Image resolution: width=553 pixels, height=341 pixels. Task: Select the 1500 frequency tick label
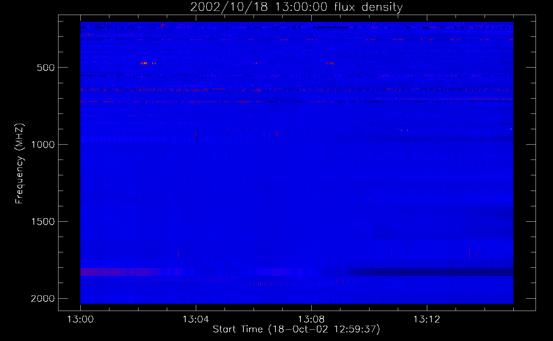tap(43, 222)
